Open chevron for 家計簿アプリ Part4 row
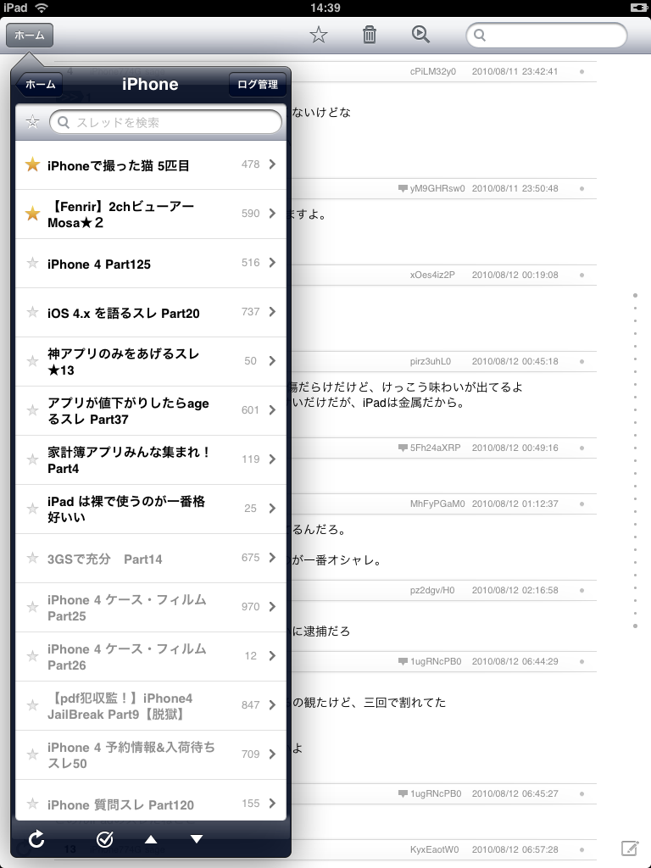The image size is (651, 868). [272, 459]
